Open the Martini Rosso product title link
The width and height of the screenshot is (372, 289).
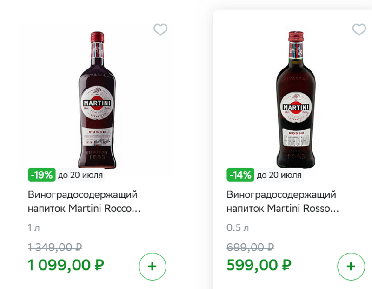coord(282,201)
